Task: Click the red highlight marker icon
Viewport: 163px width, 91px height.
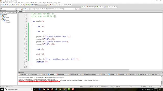Action: pyautogui.click(x=22, y=9)
